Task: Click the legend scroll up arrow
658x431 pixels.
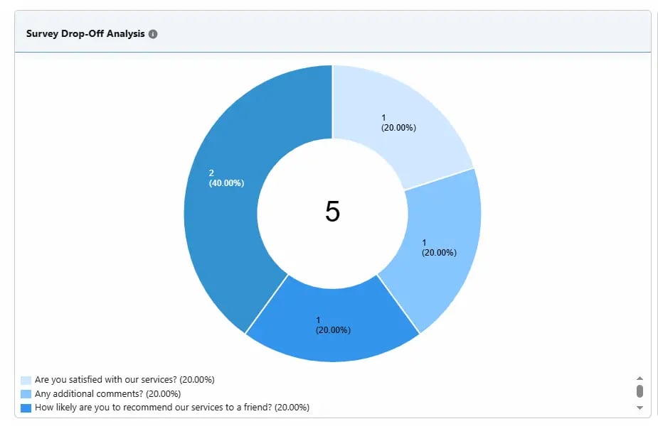Action: point(640,378)
